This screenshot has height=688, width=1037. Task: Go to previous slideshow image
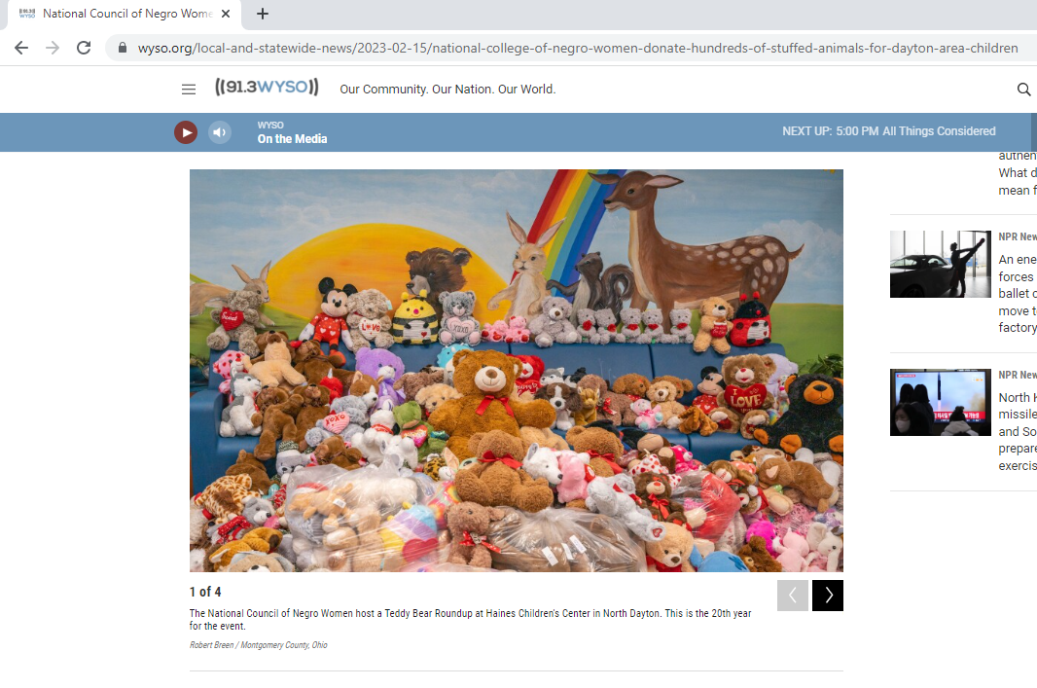click(793, 596)
